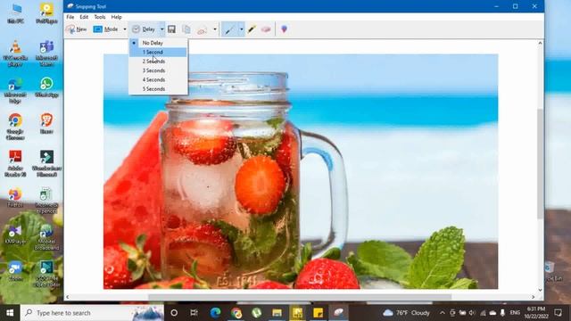Show hidden system tray icons
The height and width of the screenshot is (321, 571).
(x=443, y=313)
